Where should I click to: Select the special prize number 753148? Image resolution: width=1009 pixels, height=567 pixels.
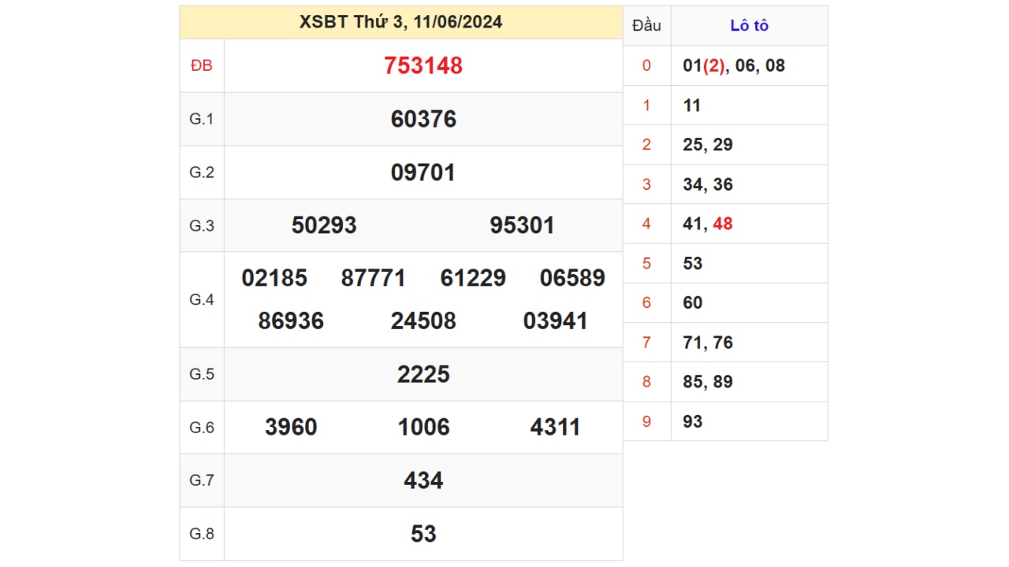coord(423,65)
